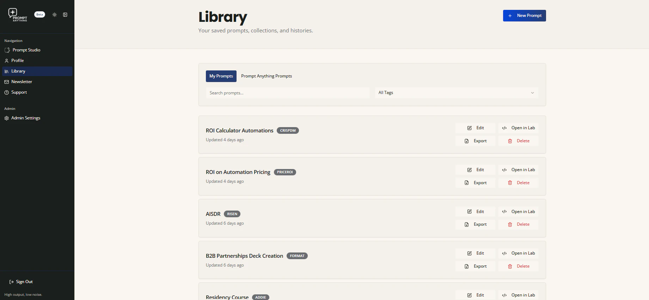The image size is (649, 300).
Task: Export ROI on Automation Pricing prompt
Action: pyautogui.click(x=475, y=183)
